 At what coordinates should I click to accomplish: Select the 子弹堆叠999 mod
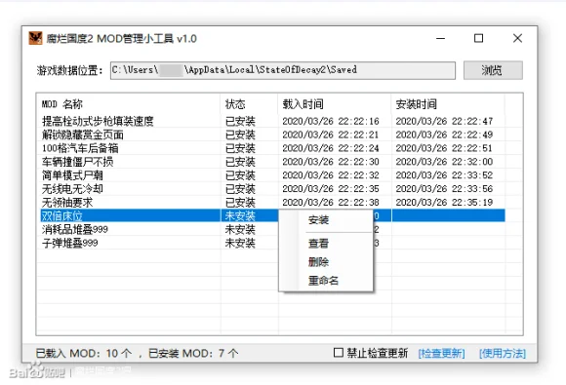pos(70,243)
